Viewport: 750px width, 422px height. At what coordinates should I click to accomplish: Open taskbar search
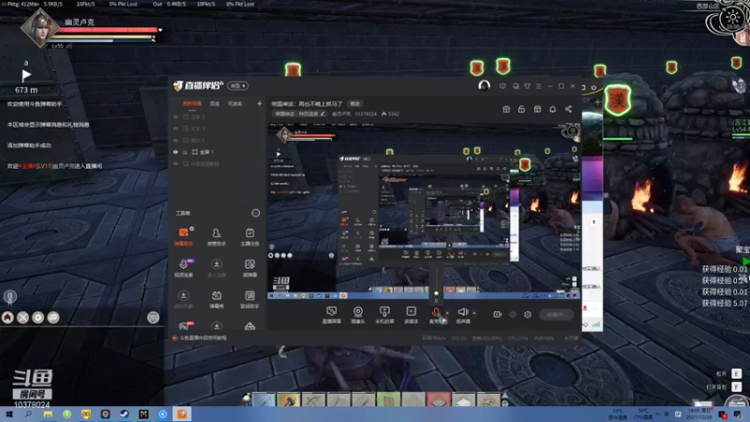pyautogui.click(x=28, y=414)
